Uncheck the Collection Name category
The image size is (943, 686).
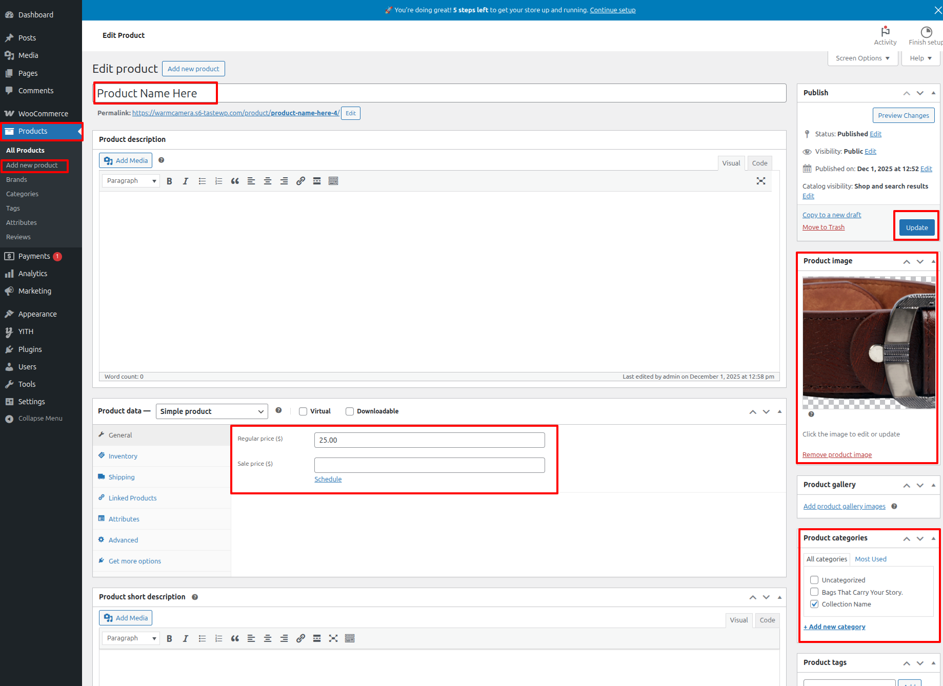(x=814, y=604)
